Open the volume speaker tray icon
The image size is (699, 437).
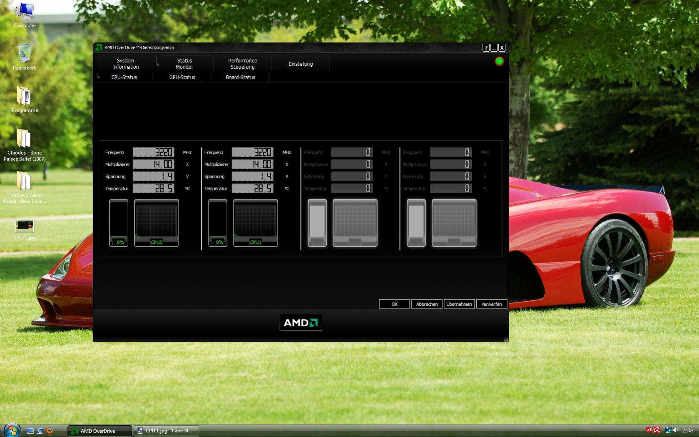point(675,430)
